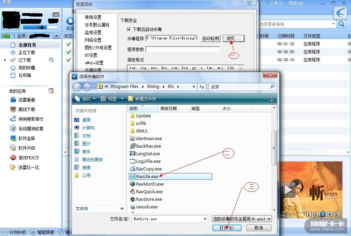The image size is (351, 236).
Task: Expand dropdown next to 全球 rank
Action: coord(56,36)
